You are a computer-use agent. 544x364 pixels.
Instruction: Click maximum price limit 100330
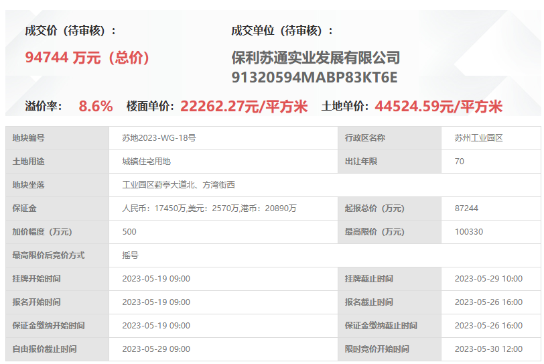click(x=469, y=232)
